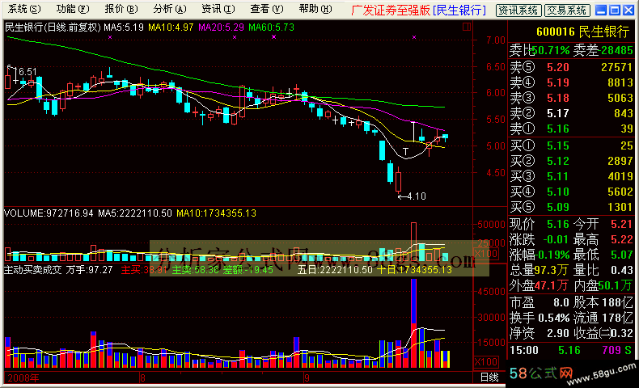Click the MA60:5.73 indicator label
The height and width of the screenshot is (388, 639).
[272, 27]
